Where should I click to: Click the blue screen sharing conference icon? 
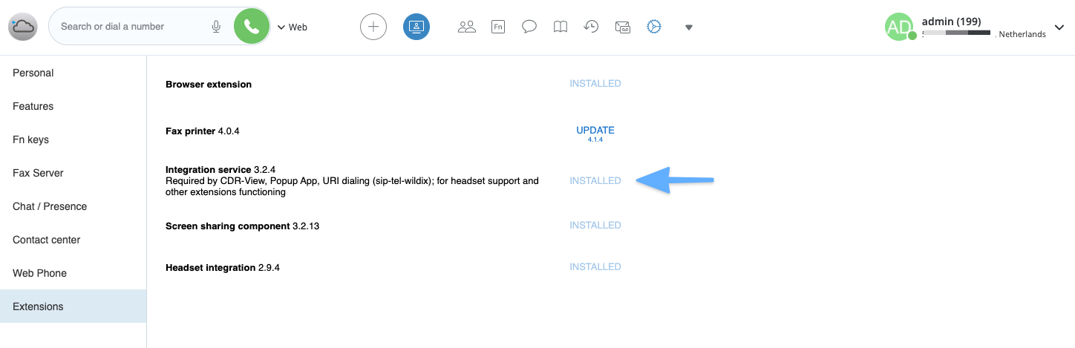coord(416,27)
